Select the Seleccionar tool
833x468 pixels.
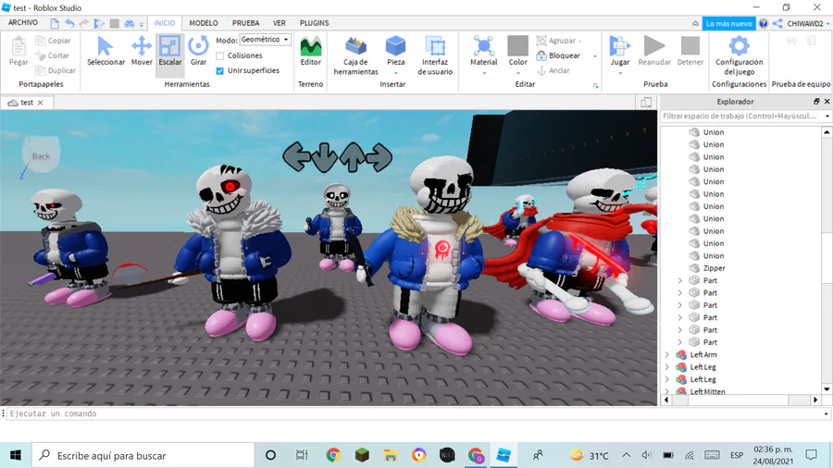pos(106,52)
